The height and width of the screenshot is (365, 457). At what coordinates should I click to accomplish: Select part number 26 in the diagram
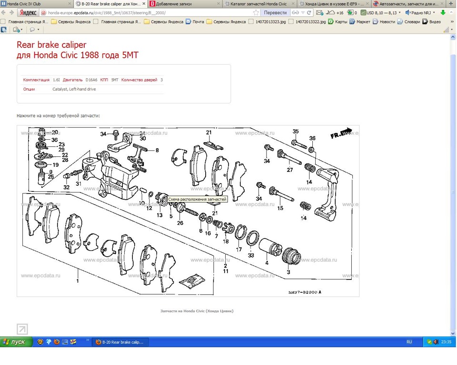180,223
